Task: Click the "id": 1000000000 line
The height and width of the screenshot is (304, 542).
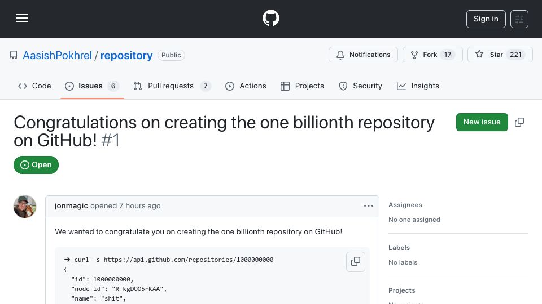Action: 102,279
